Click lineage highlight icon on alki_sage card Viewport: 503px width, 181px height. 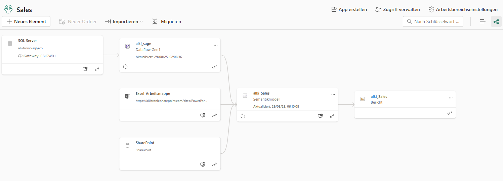(x=215, y=67)
